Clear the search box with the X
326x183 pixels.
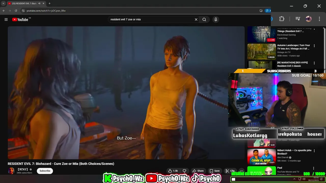[x=196, y=20]
